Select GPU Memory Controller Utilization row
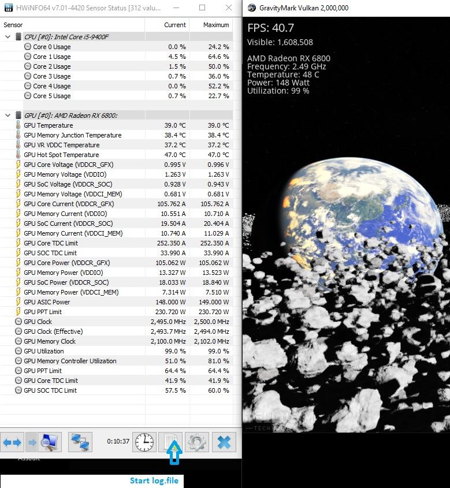This screenshot has height=488, width=450. coord(116,361)
